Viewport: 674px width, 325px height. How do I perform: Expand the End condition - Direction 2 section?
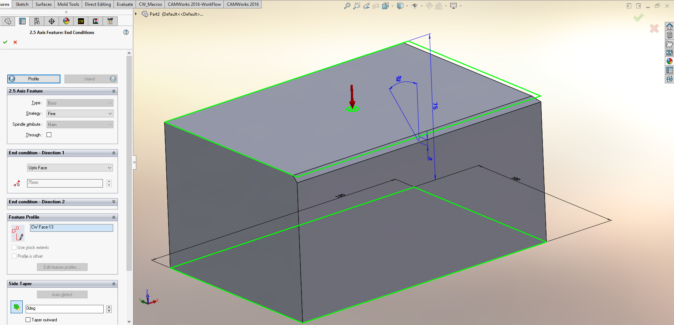pos(114,202)
